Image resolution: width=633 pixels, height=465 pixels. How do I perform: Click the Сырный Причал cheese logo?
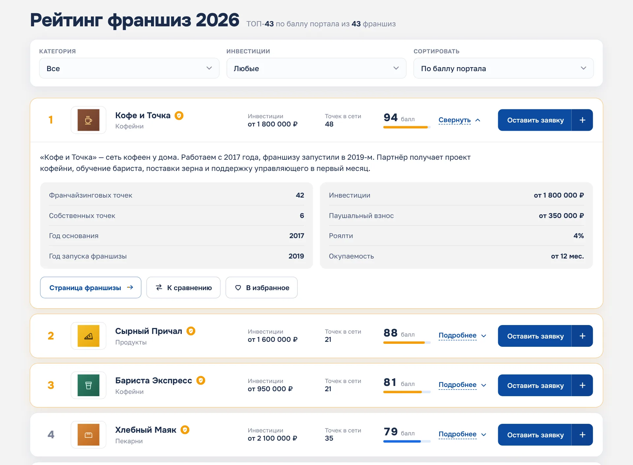(x=88, y=336)
